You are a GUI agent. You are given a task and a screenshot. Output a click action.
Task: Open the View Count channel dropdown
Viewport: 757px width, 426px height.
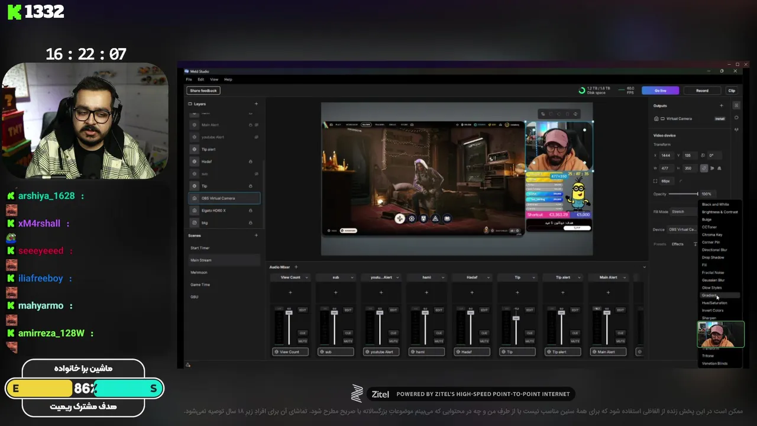(x=307, y=277)
